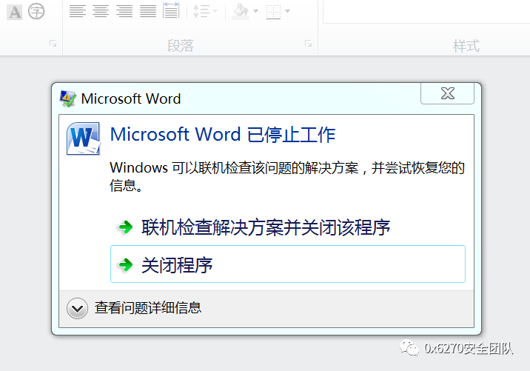Viewport: 530px width, 371px height.
Task: Open paragraph settings dialog launcher
Action: coord(308,44)
